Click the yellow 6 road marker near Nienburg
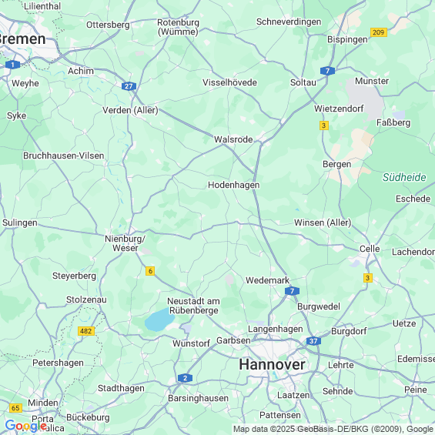The width and height of the screenshot is (435, 435). (150, 271)
